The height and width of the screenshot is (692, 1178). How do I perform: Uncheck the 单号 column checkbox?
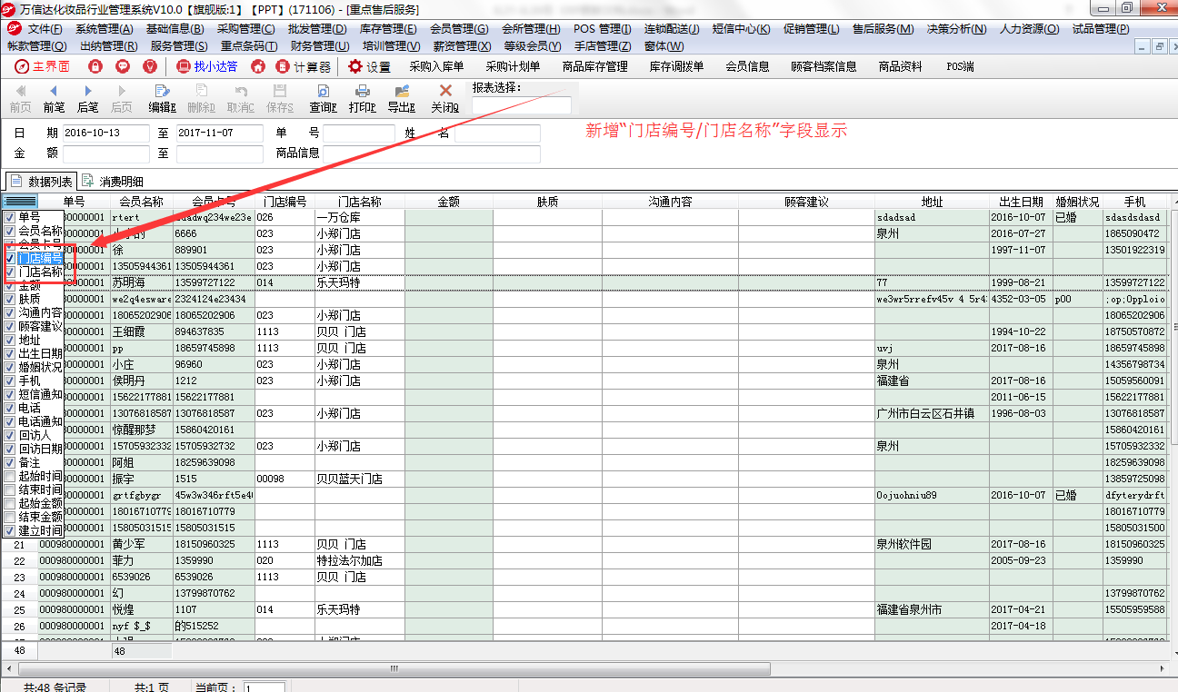[x=9, y=217]
